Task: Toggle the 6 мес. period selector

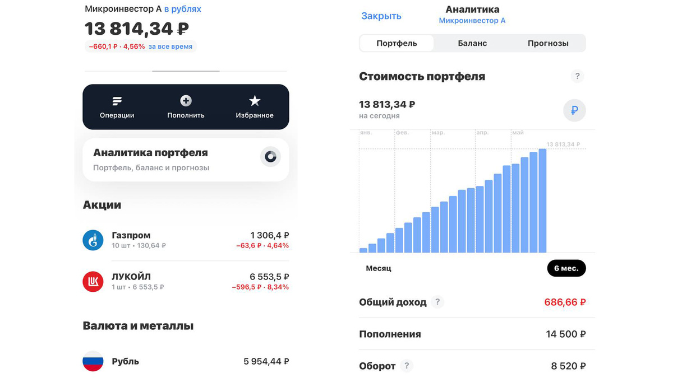Action: (x=566, y=268)
